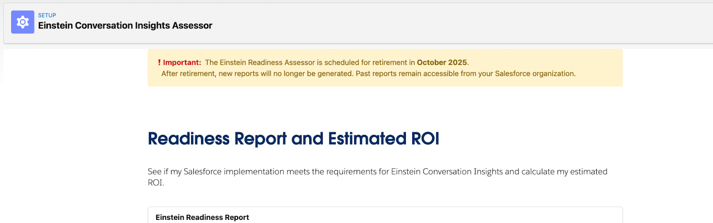Click the Readiness Report and Estimated ROI heading
This screenshot has width=713, height=223.
click(293, 139)
